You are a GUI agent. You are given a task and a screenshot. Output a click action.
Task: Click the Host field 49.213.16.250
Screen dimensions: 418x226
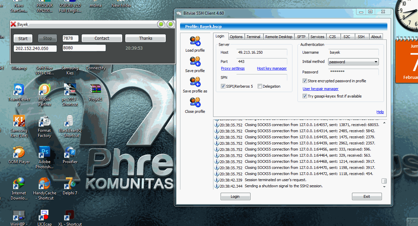[262, 52]
